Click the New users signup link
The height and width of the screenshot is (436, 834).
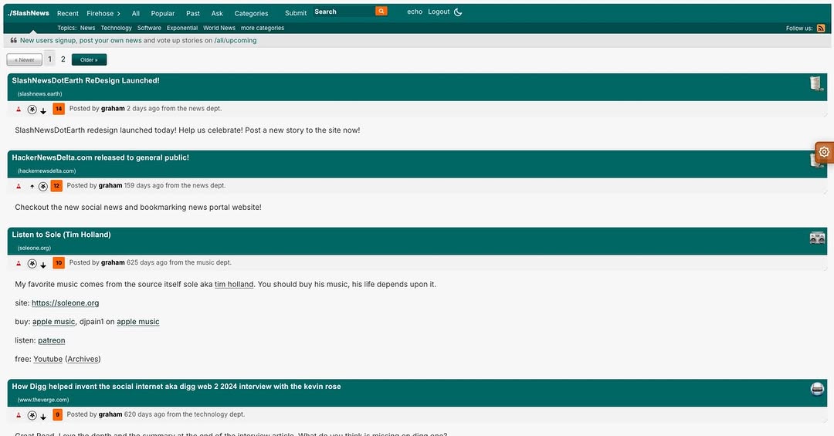point(48,40)
